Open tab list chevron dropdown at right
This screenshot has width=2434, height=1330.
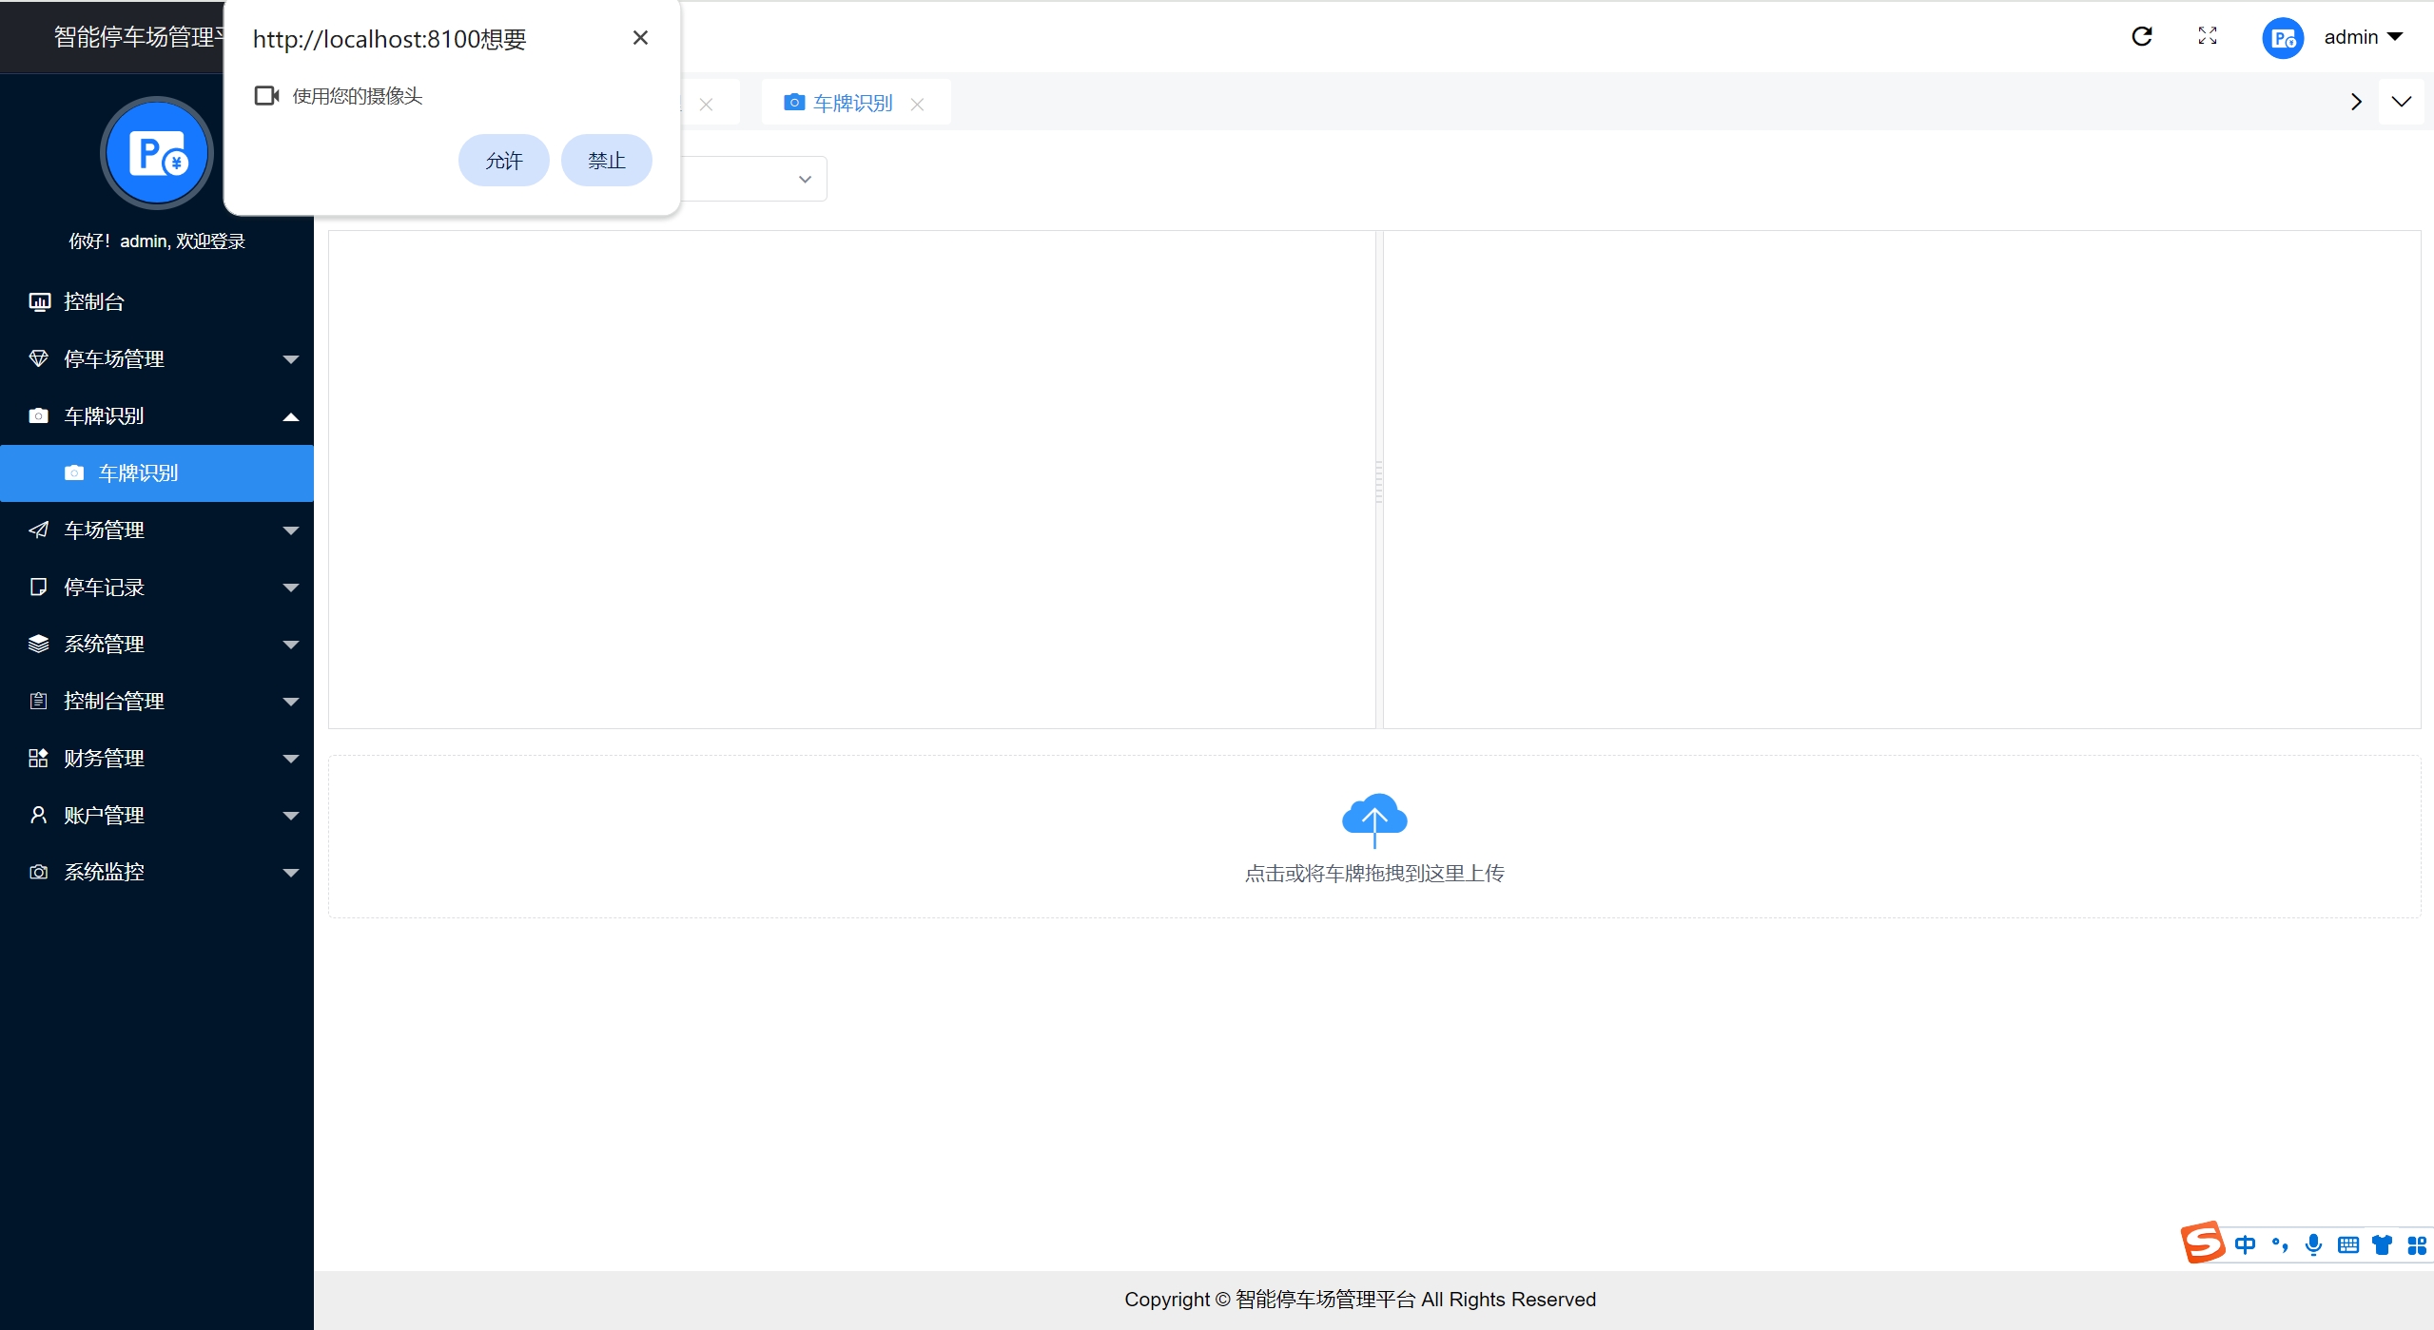click(2401, 102)
